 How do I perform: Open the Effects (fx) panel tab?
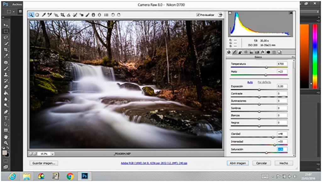pos(263,52)
